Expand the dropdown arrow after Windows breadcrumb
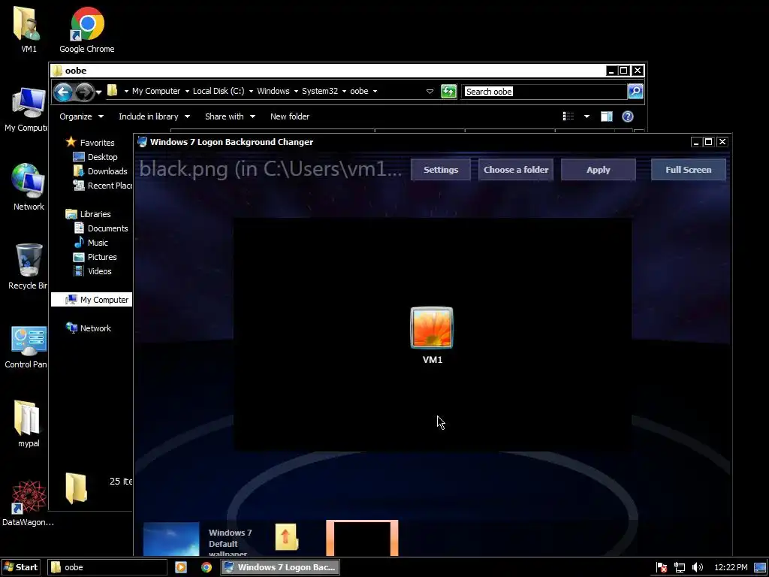 pyautogui.click(x=296, y=91)
